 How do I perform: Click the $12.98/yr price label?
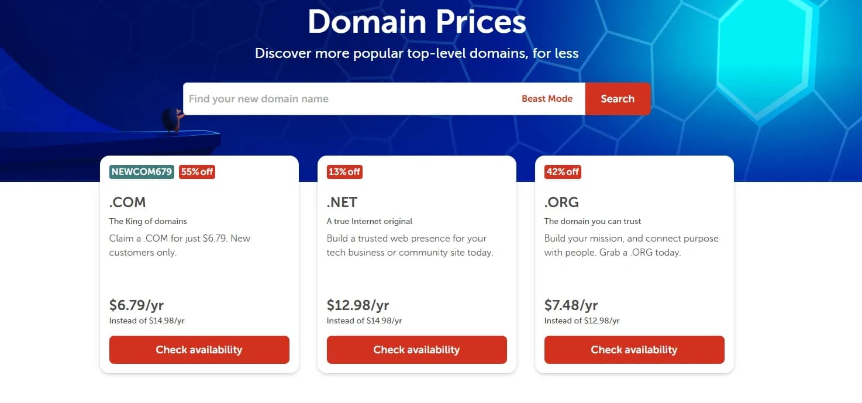click(358, 305)
